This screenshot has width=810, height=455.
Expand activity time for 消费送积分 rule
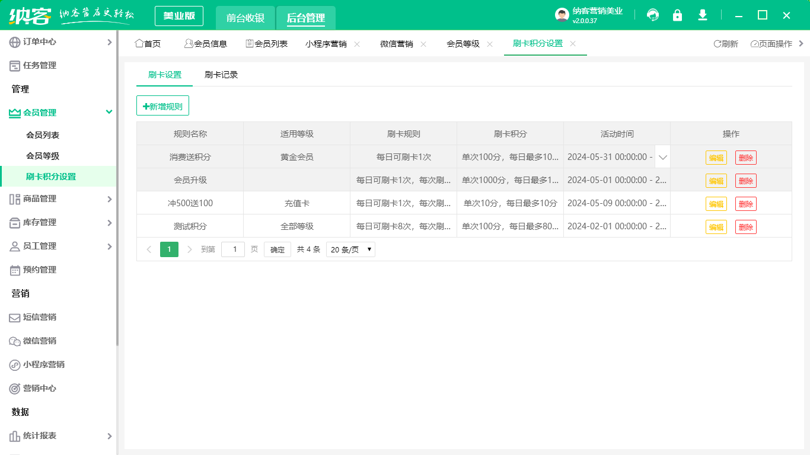pos(662,156)
